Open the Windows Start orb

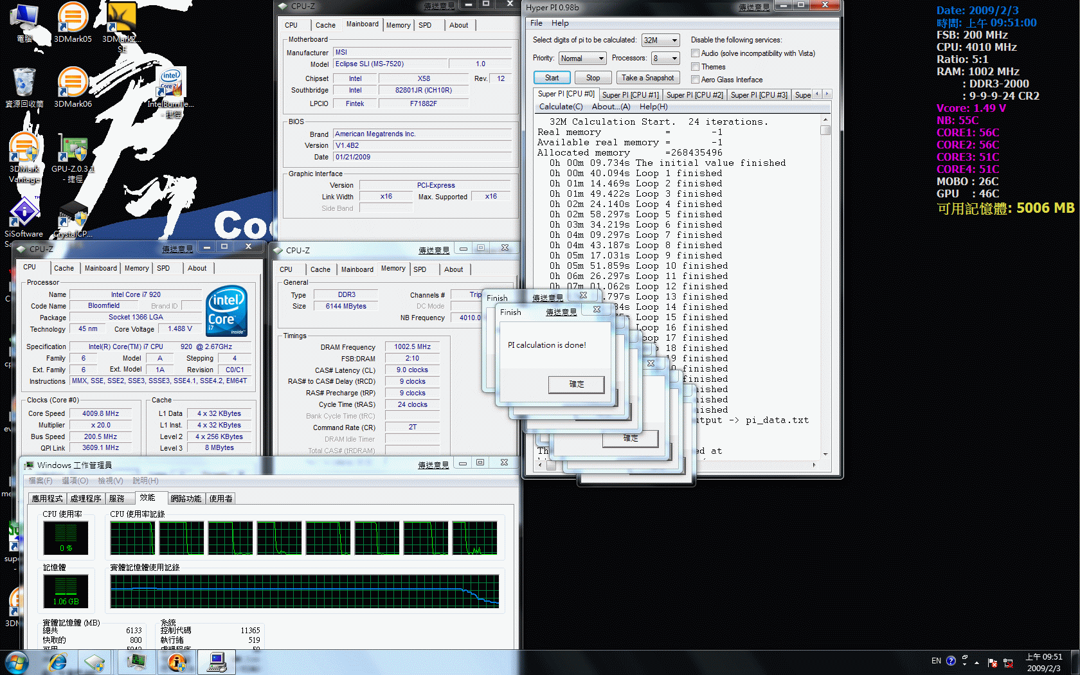17,662
